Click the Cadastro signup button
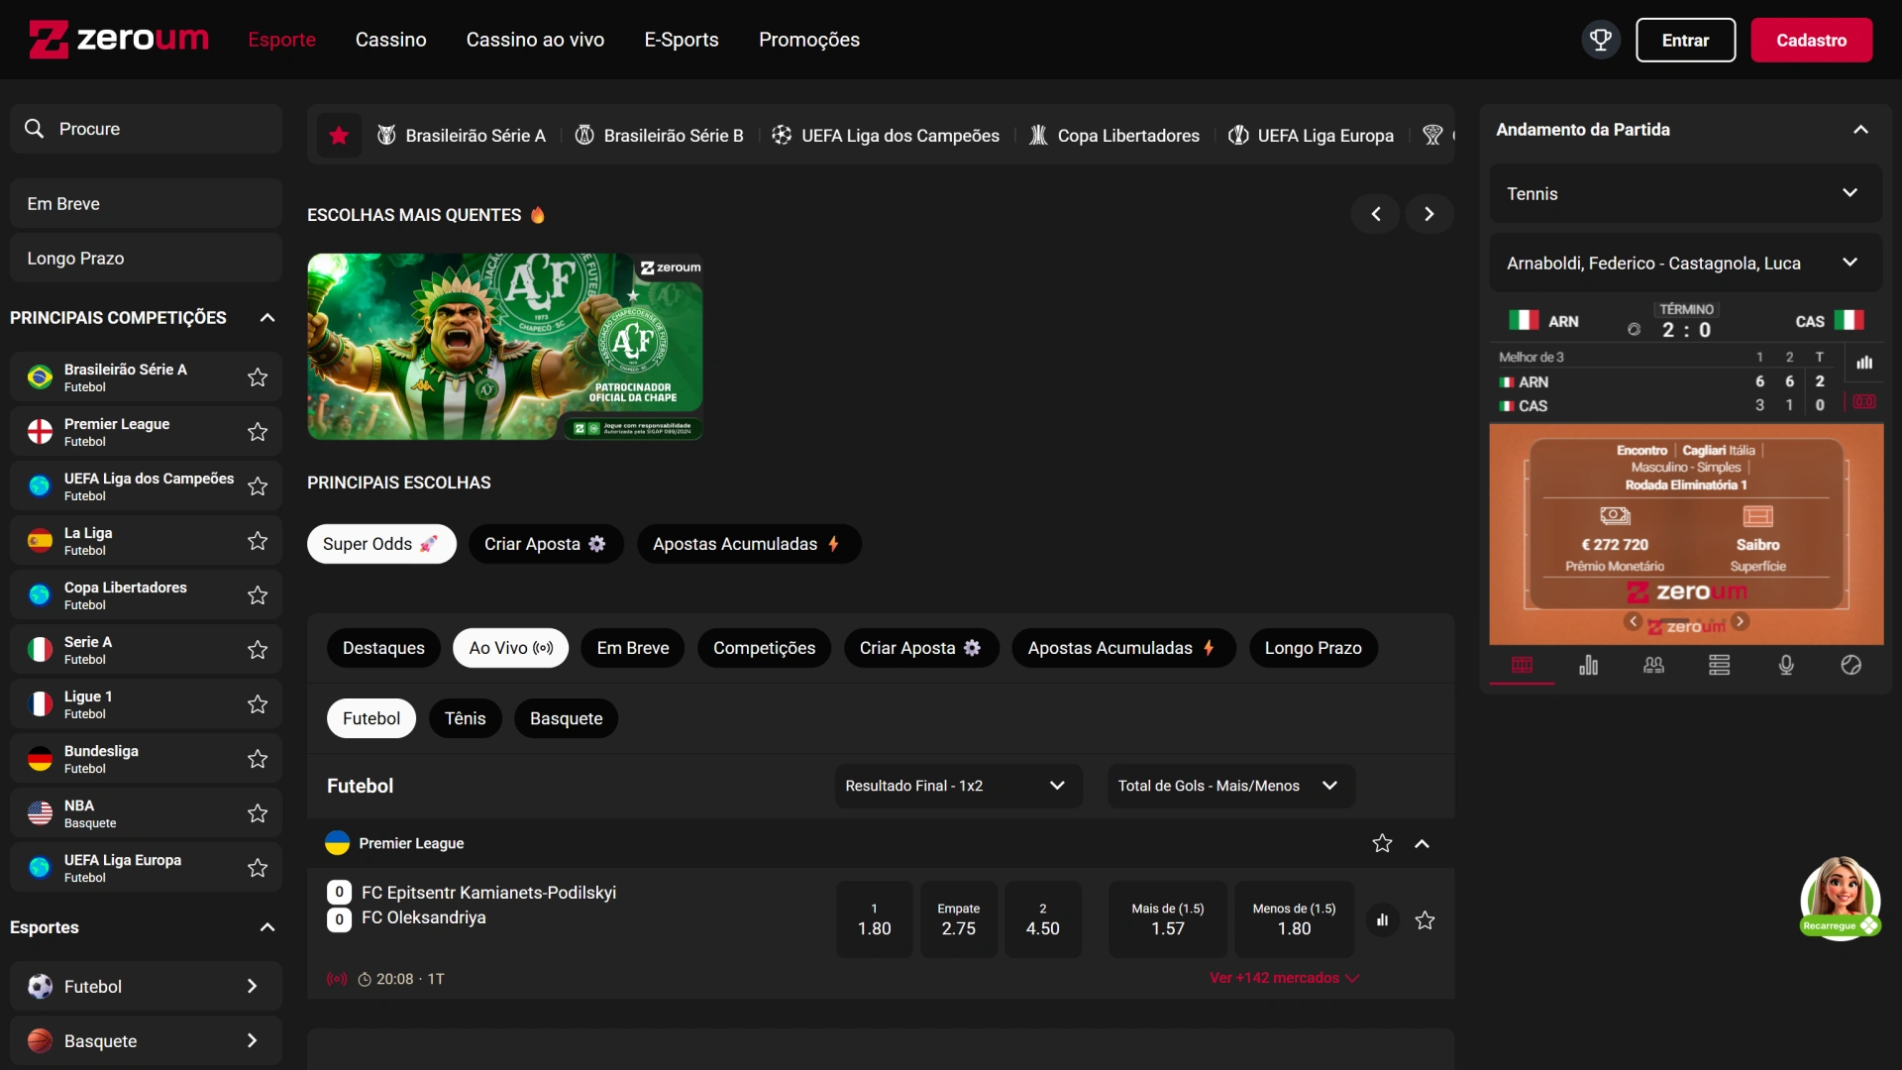 coord(1811,40)
